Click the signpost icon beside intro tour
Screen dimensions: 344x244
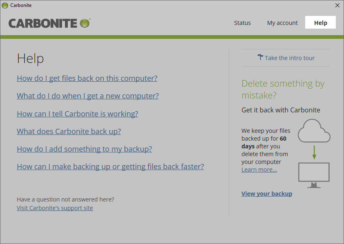coord(260,57)
